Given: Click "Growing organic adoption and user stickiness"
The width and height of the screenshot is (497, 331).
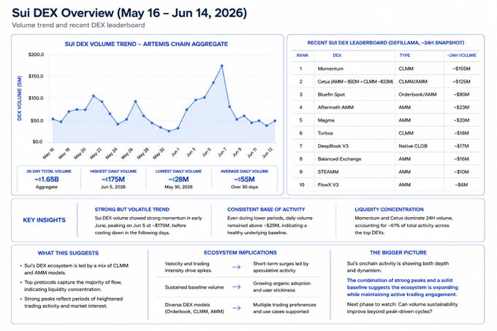Looking at the screenshot, I should point(282,287).
